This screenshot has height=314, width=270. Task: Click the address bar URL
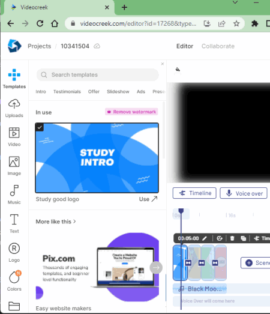[x=138, y=23]
